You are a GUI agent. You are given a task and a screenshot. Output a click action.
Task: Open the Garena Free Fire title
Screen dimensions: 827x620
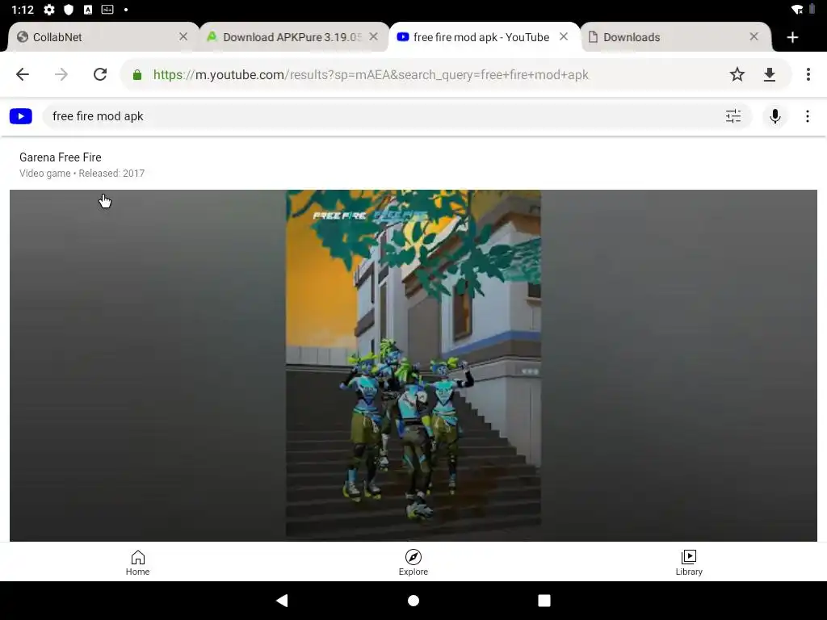(60, 157)
